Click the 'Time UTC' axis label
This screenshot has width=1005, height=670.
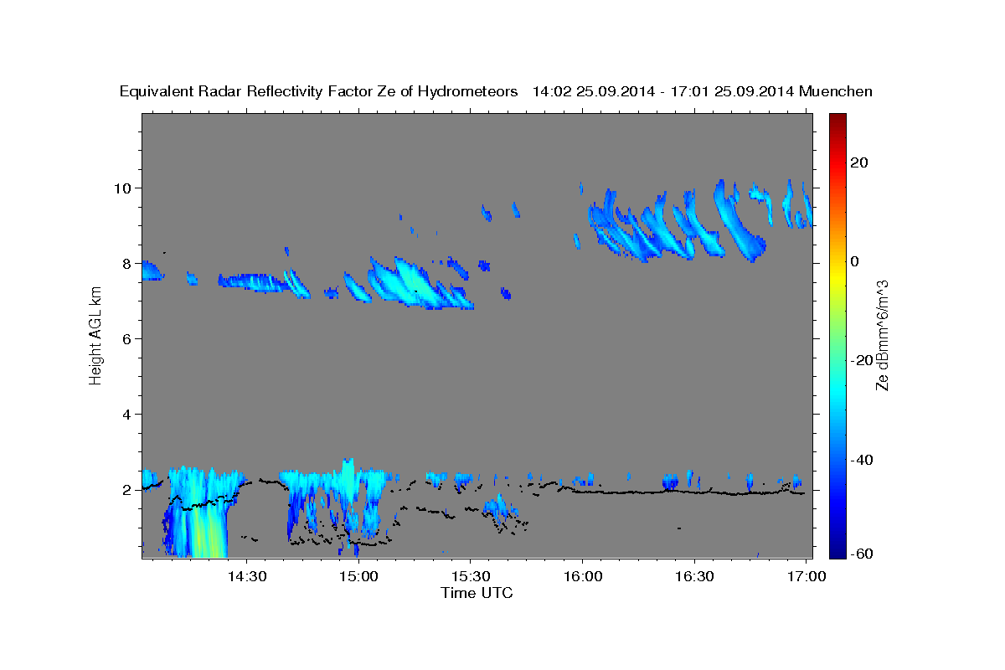coord(477,593)
